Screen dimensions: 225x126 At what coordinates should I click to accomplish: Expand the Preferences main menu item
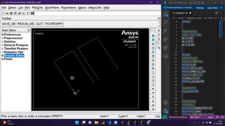click(x=12, y=35)
